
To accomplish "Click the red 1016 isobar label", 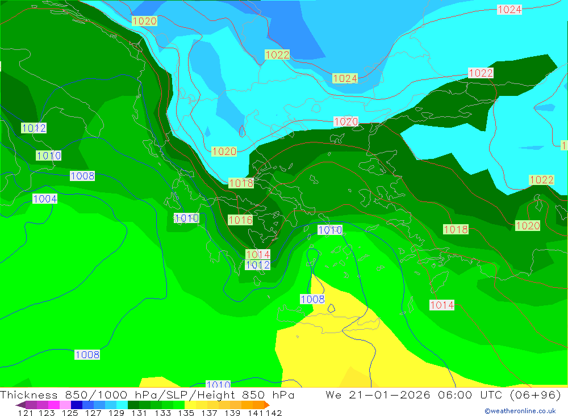I will [x=240, y=220].
